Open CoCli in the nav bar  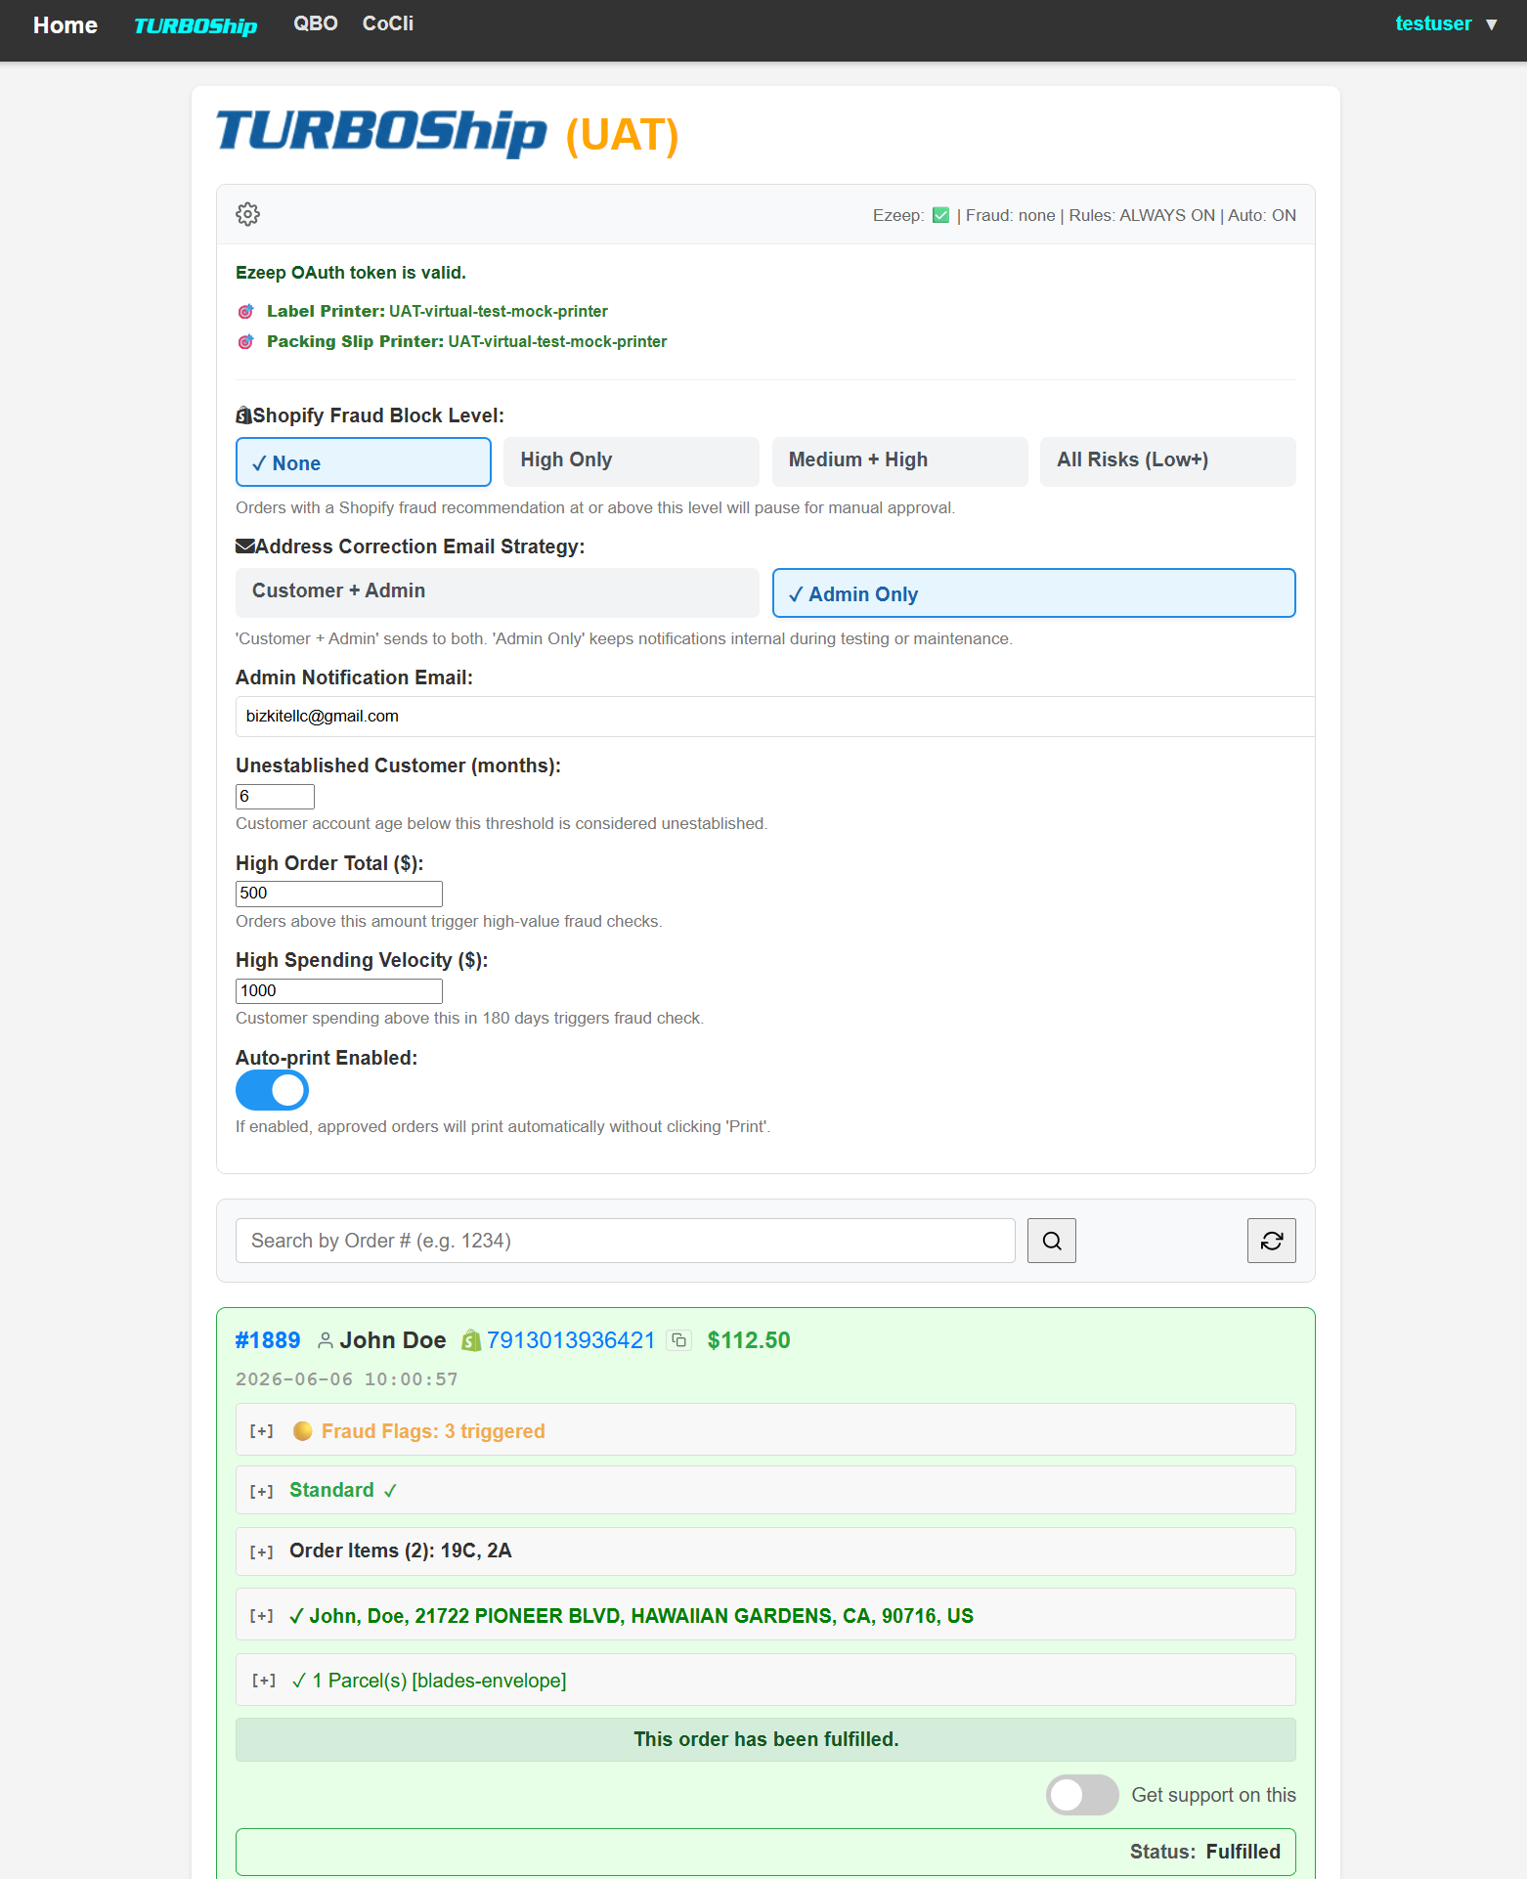tap(388, 23)
